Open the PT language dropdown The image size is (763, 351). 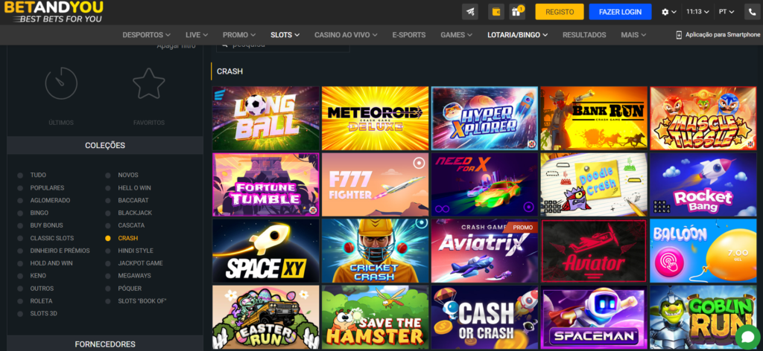pos(726,12)
